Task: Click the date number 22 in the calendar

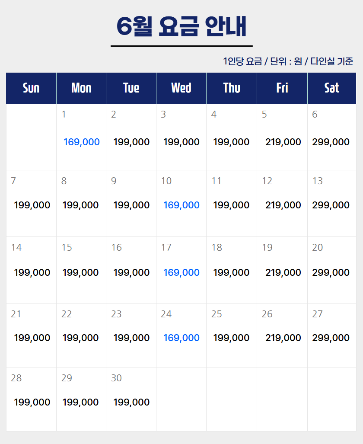Action: [x=67, y=314]
